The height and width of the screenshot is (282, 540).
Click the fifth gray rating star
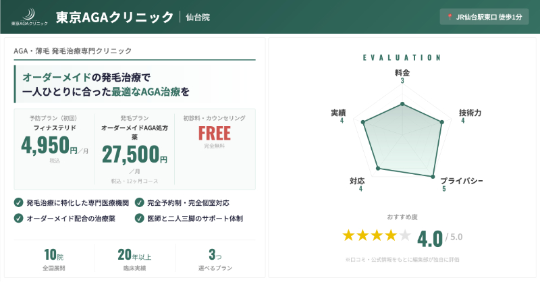(x=405, y=235)
